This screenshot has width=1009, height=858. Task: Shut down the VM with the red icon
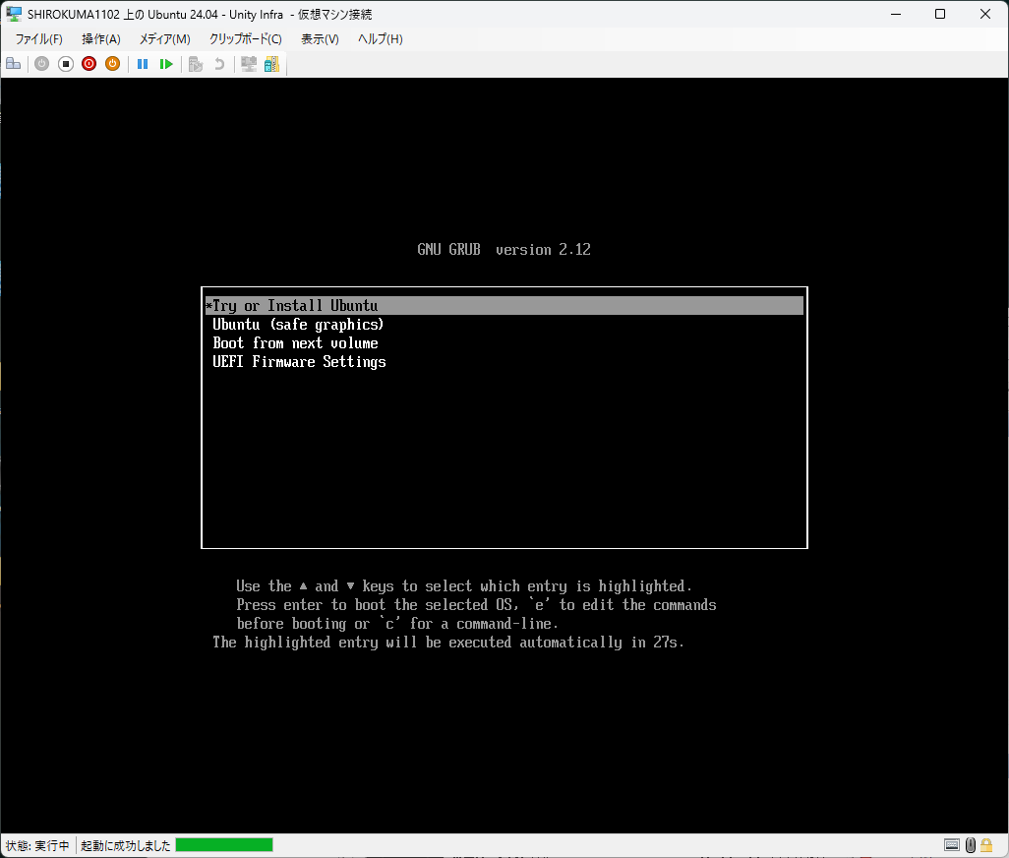pos(89,64)
